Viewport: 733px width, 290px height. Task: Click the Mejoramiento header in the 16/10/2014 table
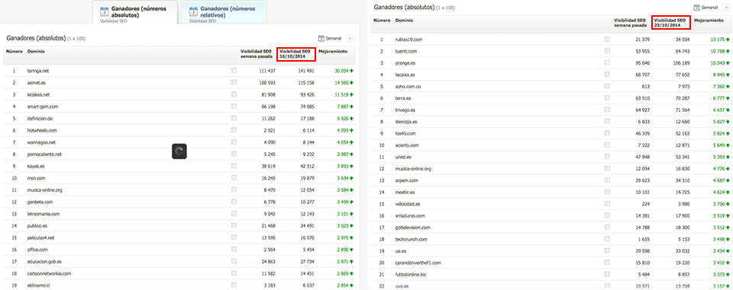click(334, 51)
